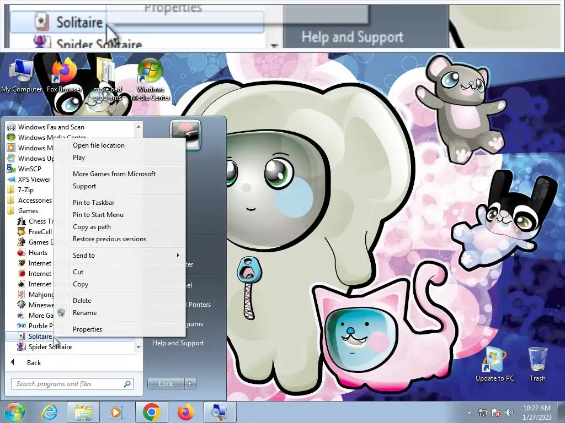Image resolution: width=565 pixels, height=423 pixels.
Task: Choose Pin to Taskbar
Action: click(120, 203)
